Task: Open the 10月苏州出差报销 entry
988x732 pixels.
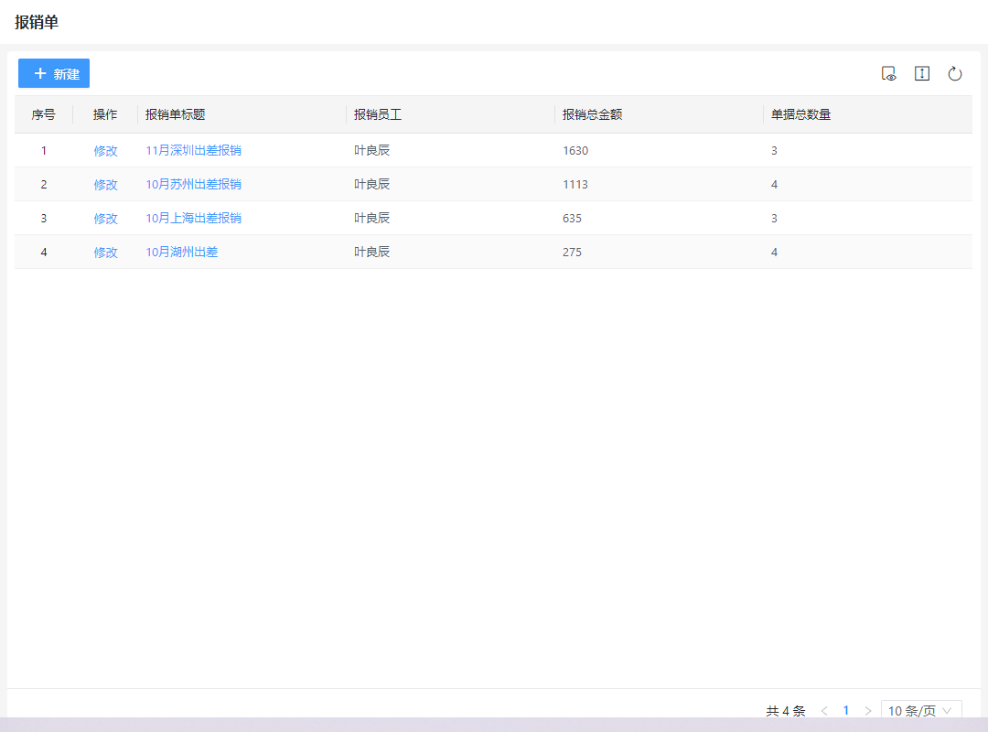Action: click(193, 185)
